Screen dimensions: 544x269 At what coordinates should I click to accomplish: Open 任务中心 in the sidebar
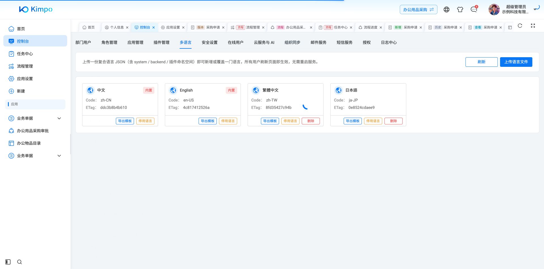(x=35, y=54)
